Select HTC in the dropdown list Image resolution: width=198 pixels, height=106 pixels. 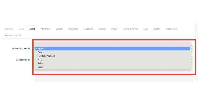pyautogui.click(x=112, y=60)
